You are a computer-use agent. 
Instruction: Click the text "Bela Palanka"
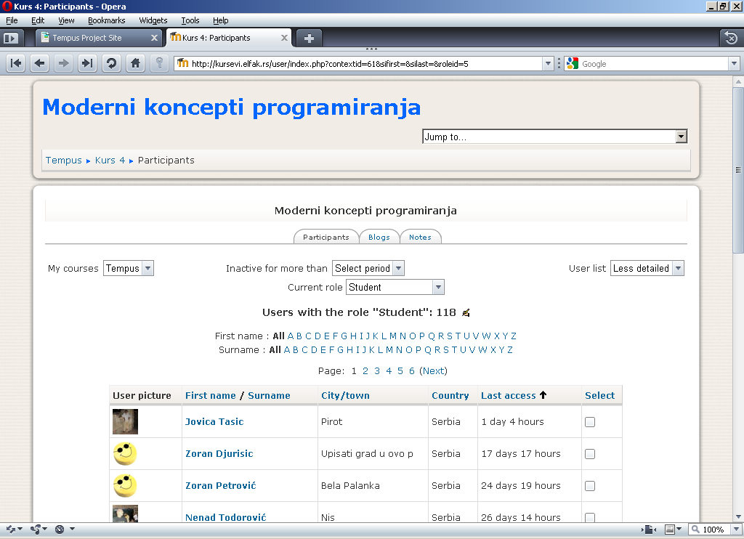[x=350, y=486]
